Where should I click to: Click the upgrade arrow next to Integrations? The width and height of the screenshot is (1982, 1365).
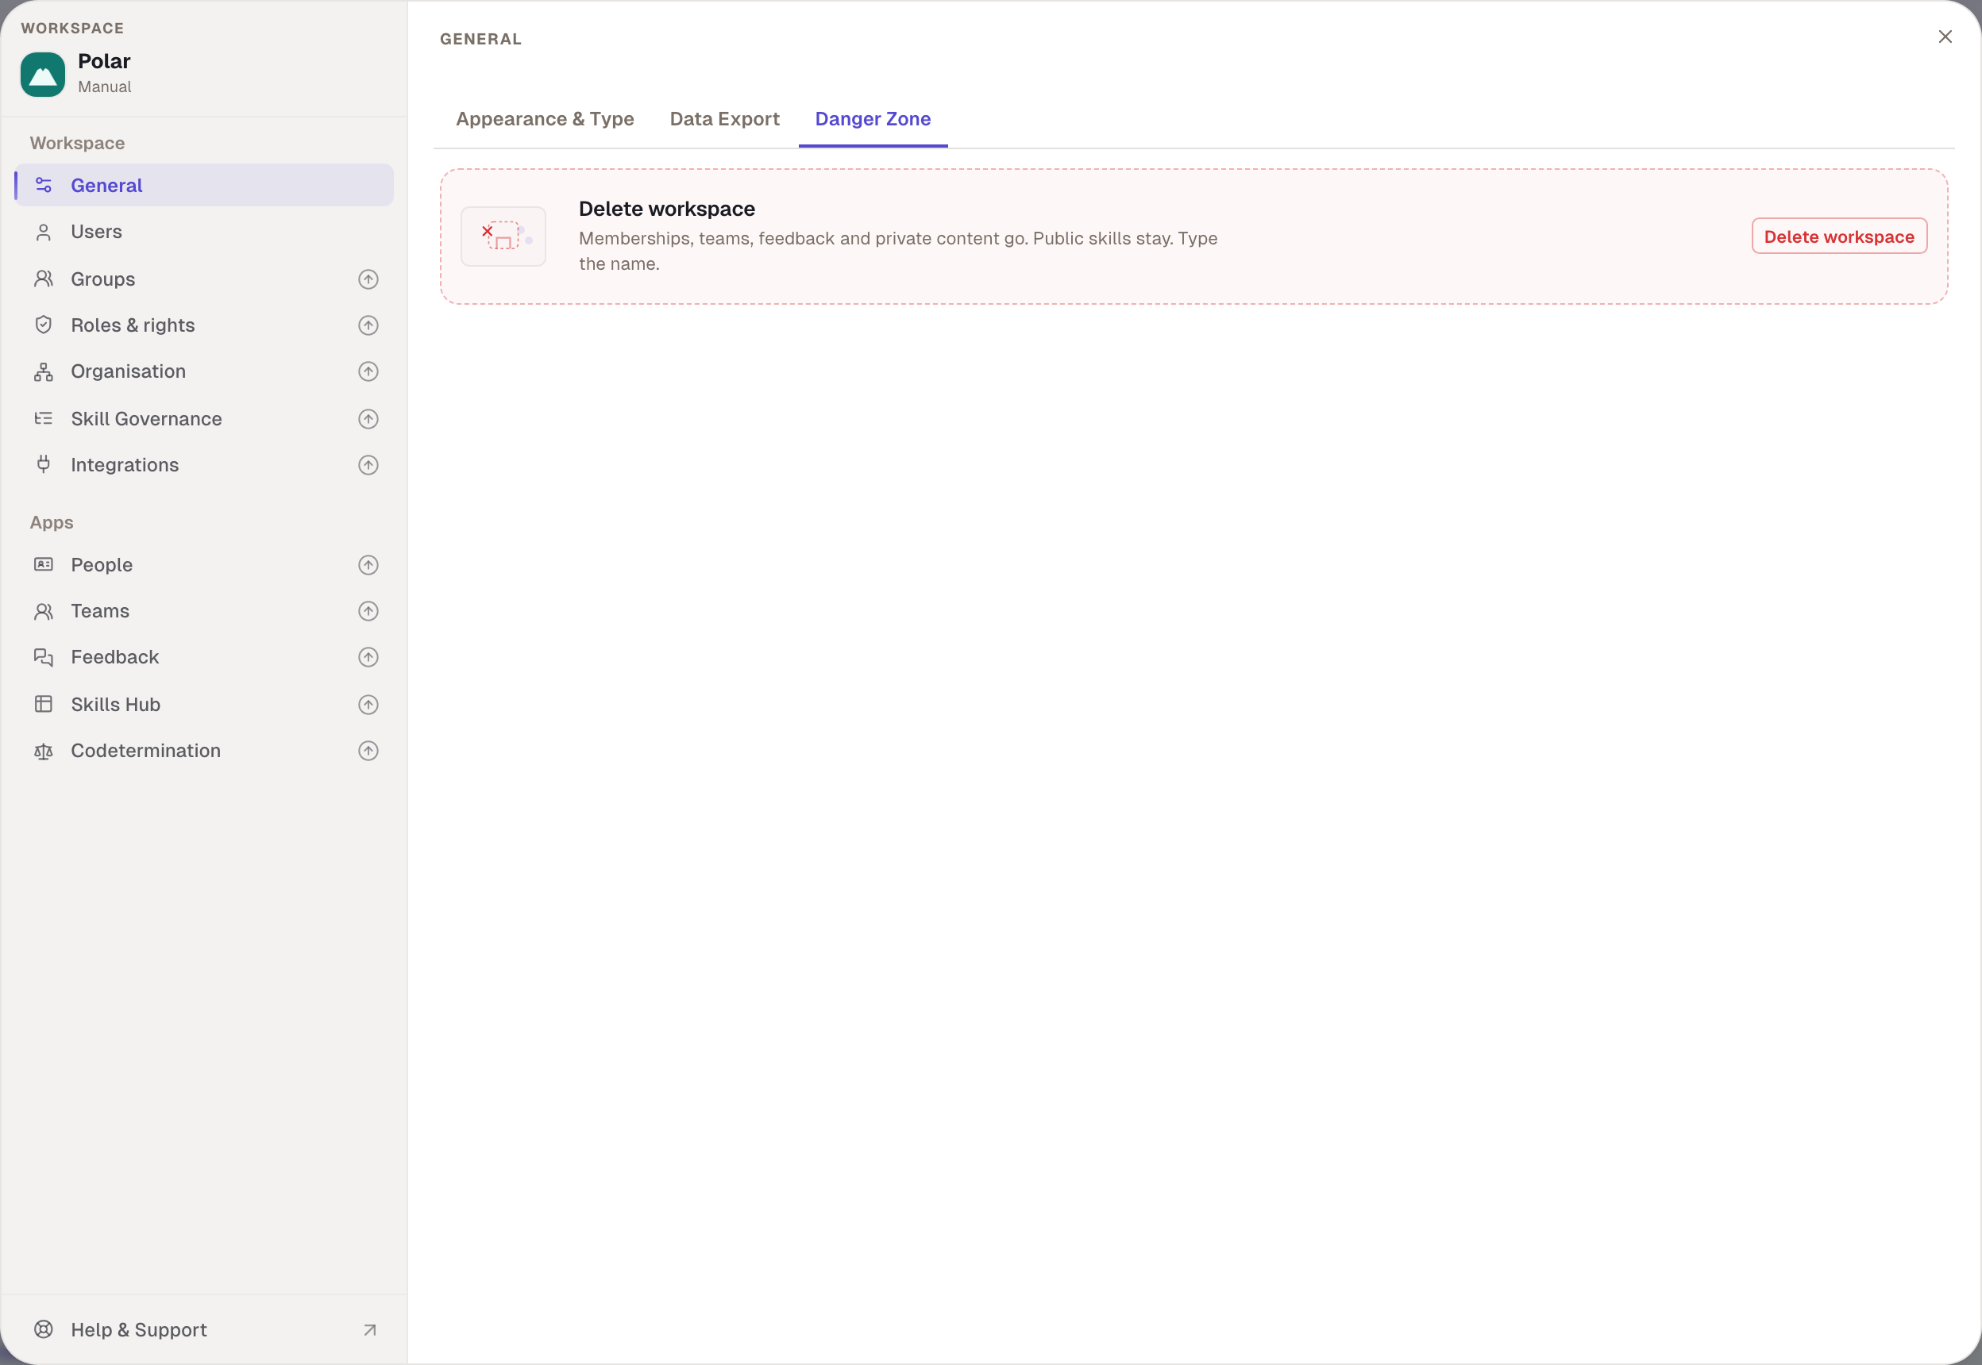tap(368, 464)
